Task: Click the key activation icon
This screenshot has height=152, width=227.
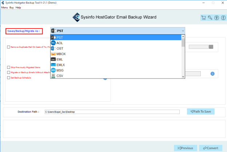Action: pyautogui.click(x=210, y=18)
